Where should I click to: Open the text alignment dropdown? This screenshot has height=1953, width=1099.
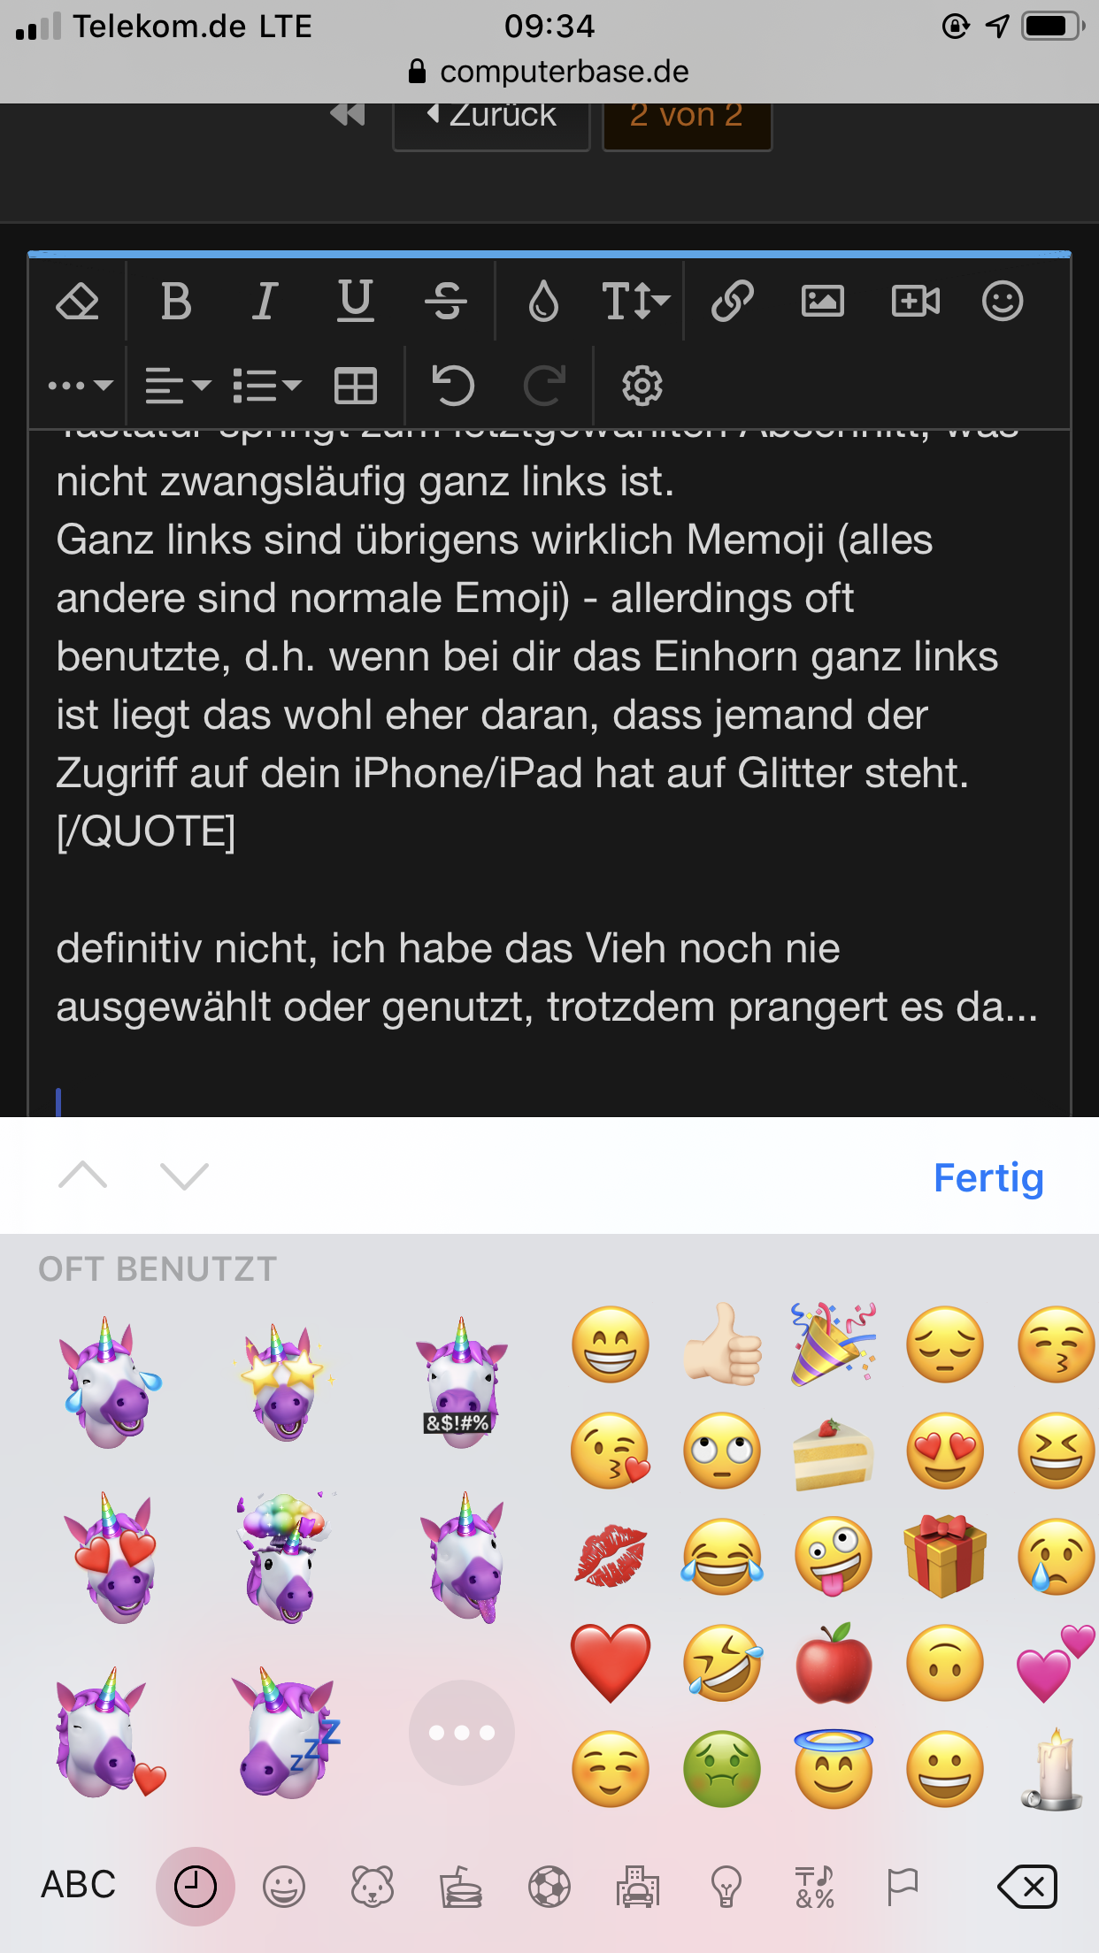tap(178, 387)
